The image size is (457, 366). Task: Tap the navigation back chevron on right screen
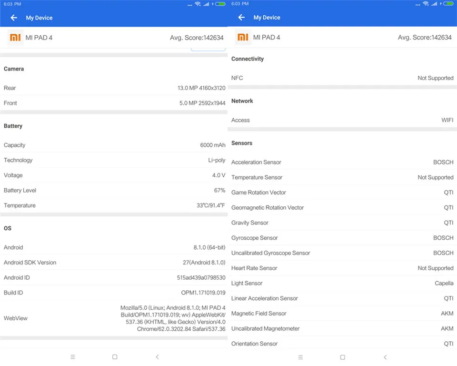coord(385,357)
